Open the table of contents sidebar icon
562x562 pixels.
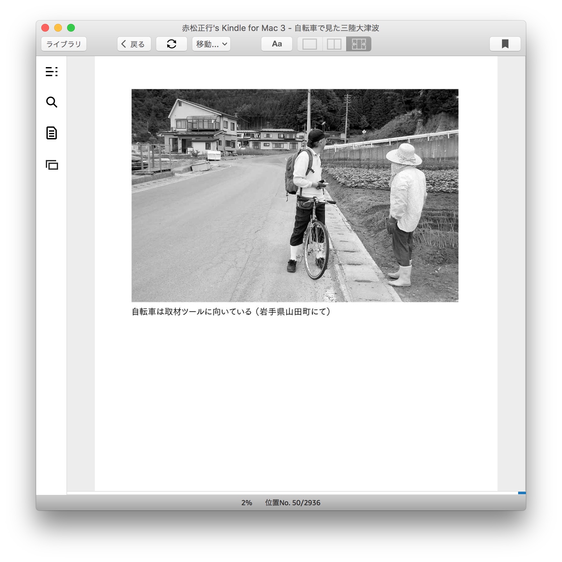pyautogui.click(x=52, y=71)
